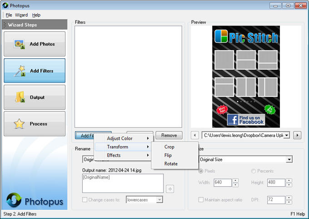Decrease Width with down spinner

(x=235, y=185)
